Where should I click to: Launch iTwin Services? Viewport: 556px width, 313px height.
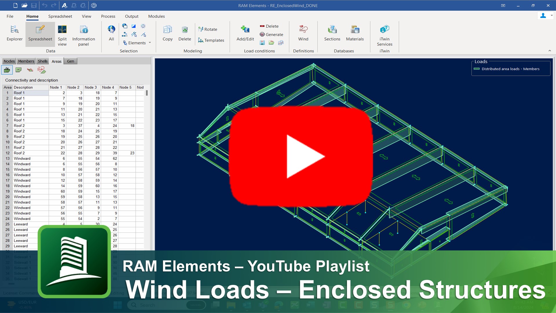(x=385, y=35)
